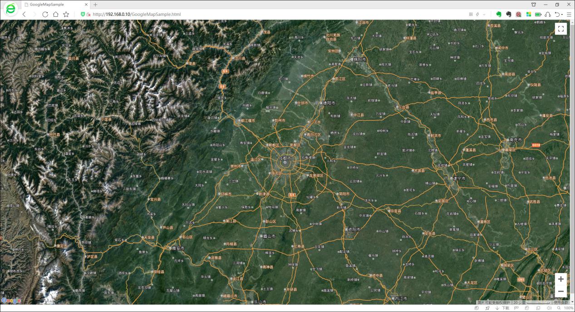Open the headphones audio extension
The height and width of the screenshot is (312, 575).
point(548,14)
